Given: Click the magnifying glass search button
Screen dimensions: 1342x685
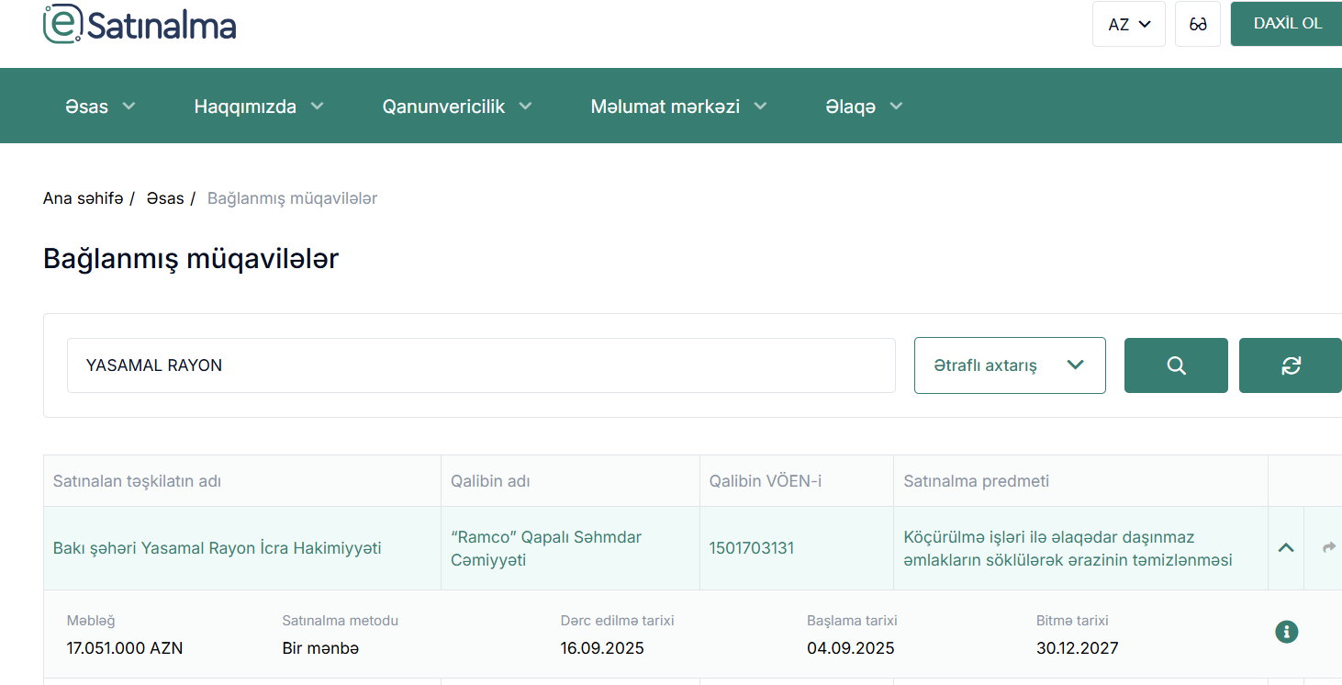Looking at the screenshot, I should tap(1176, 365).
